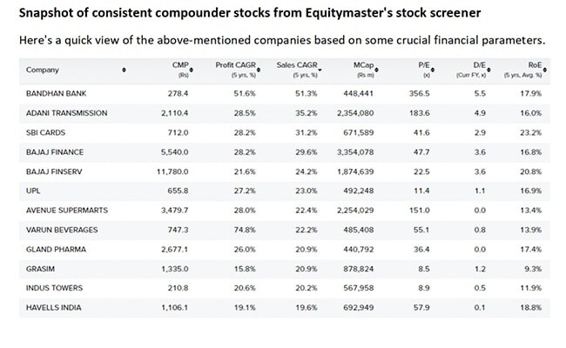The image size is (566, 348).
Task: Open BAJAJ FINANCE company entry
Action: pyautogui.click(x=56, y=152)
